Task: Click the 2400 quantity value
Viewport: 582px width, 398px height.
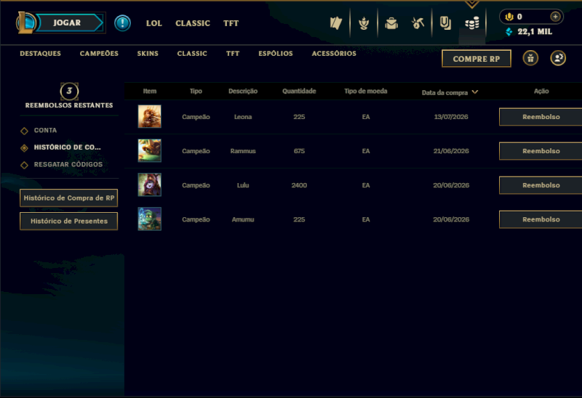Action: coord(299,185)
